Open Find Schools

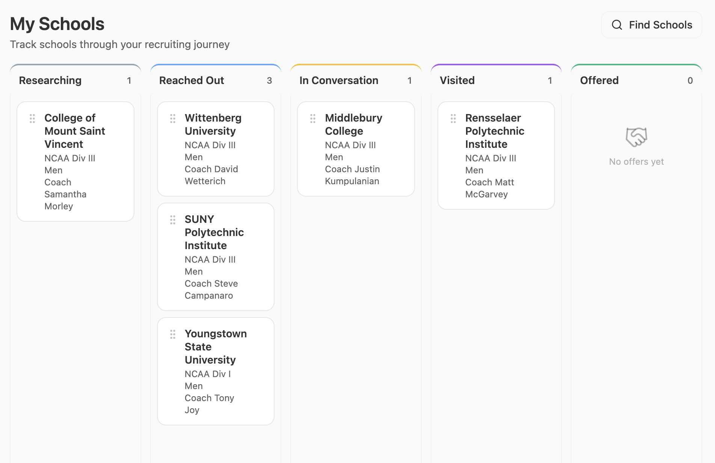pyautogui.click(x=651, y=25)
